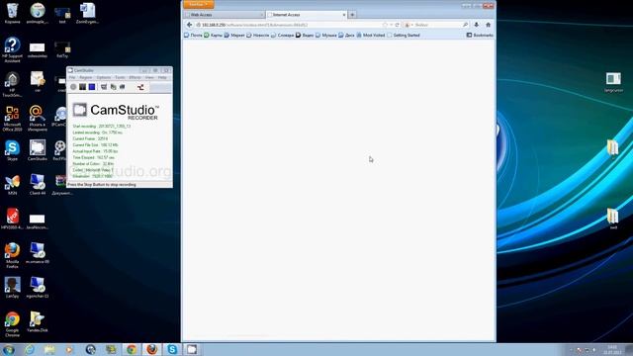Open the Новости bookmark

258,36
